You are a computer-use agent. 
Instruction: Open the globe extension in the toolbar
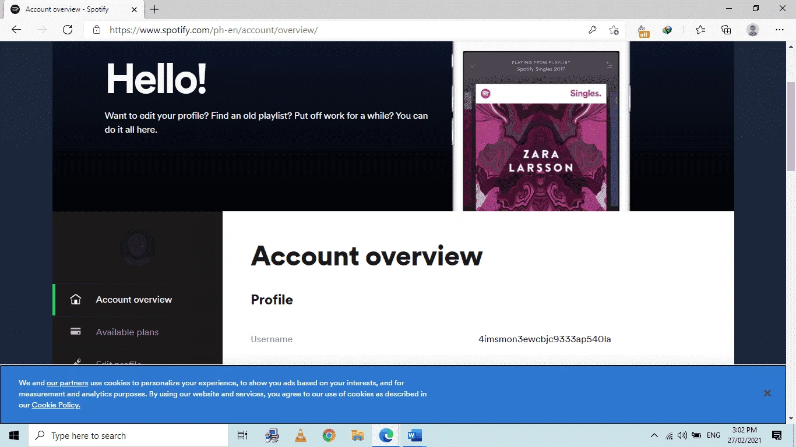pos(668,30)
